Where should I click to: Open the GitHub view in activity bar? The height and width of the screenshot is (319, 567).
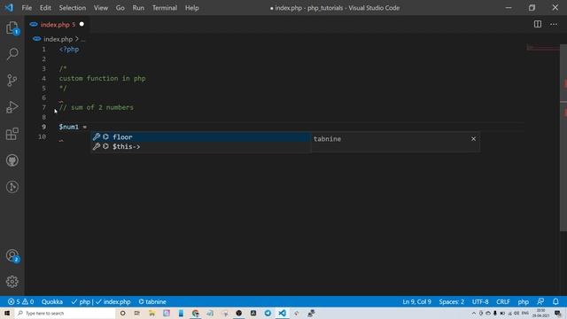pyautogui.click(x=12, y=160)
